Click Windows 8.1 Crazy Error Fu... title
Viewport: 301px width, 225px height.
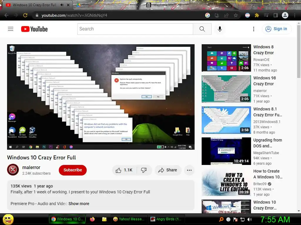pyautogui.click(x=267, y=112)
